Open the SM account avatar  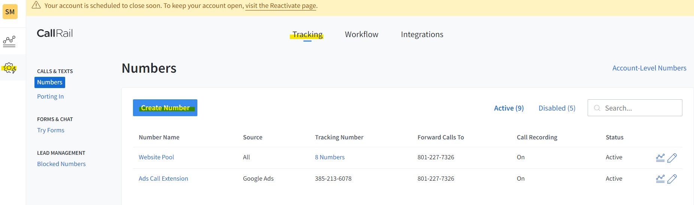pos(10,12)
